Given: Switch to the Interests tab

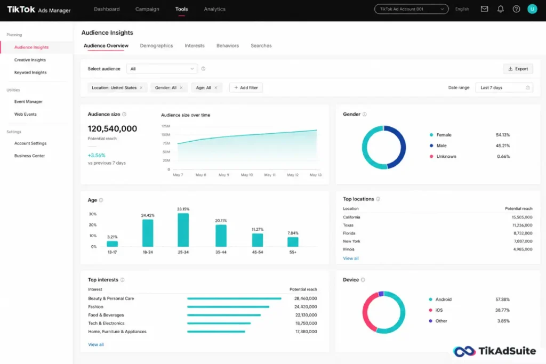Looking at the screenshot, I should pos(194,46).
